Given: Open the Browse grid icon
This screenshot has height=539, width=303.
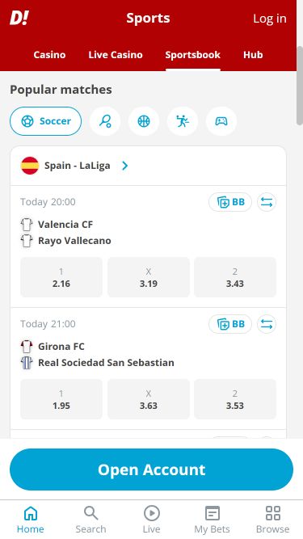Looking at the screenshot, I should [x=273, y=513].
